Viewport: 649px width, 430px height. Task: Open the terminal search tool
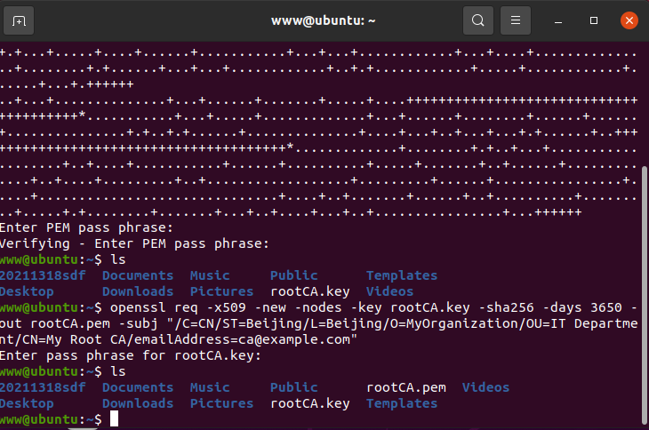click(478, 20)
